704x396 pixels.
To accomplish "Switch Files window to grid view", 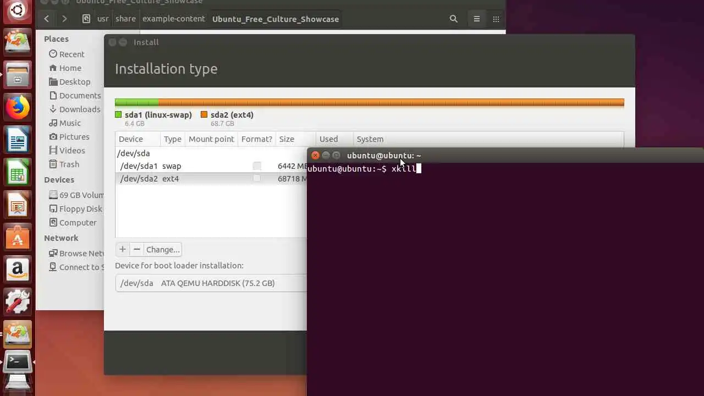I will click(496, 19).
